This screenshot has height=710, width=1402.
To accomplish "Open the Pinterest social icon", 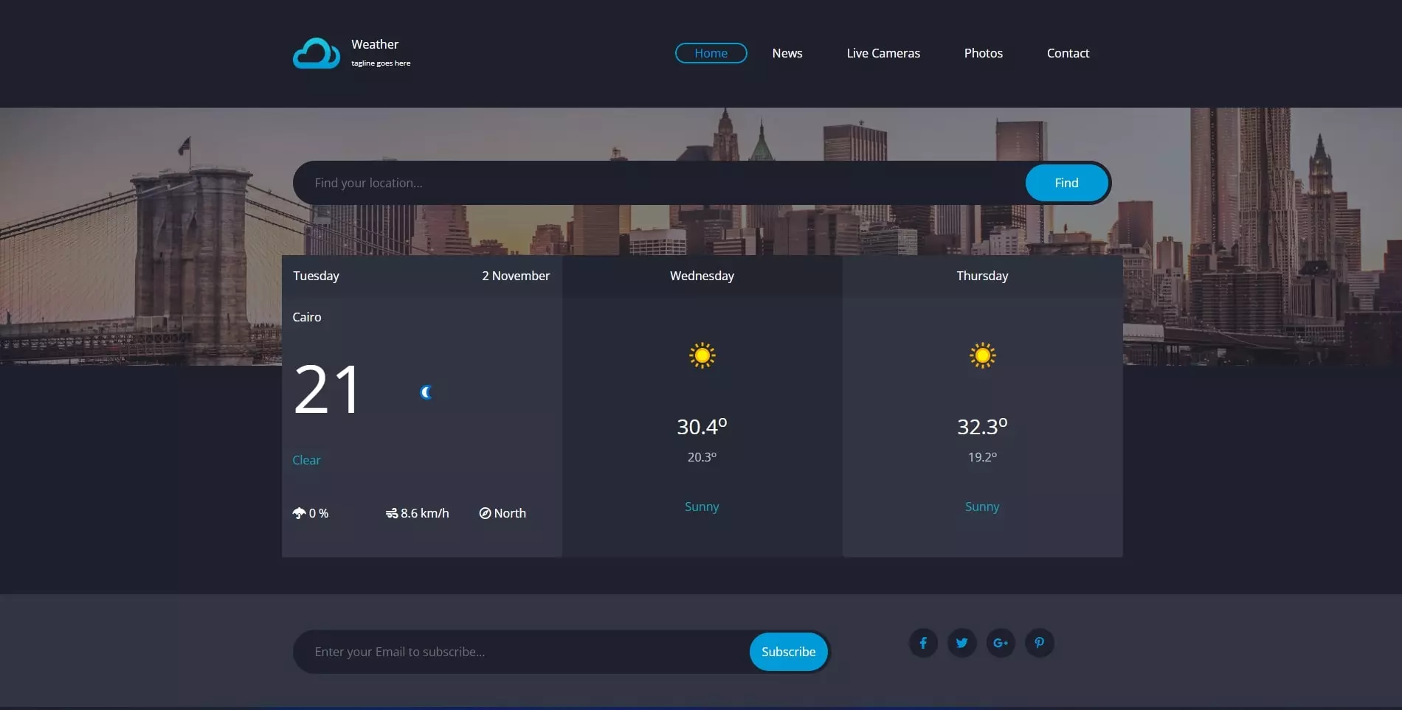I will point(1039,643).
